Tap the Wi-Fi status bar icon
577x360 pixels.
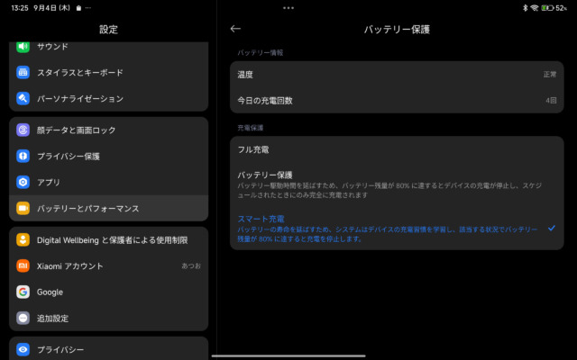535,8
